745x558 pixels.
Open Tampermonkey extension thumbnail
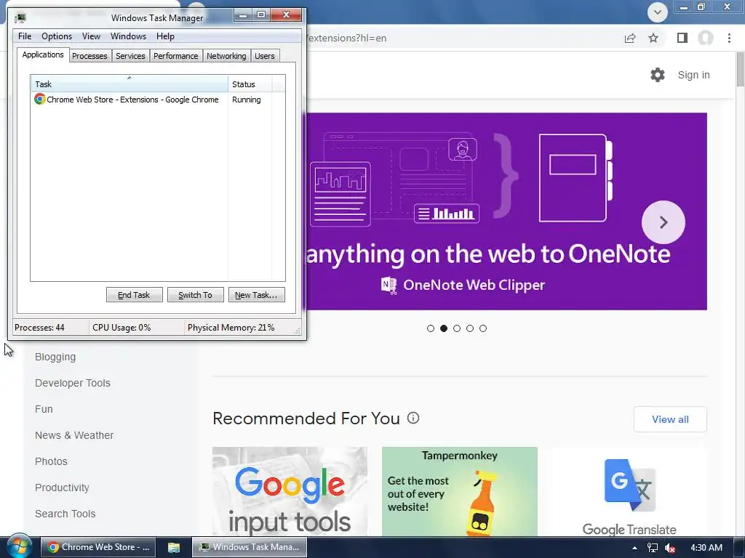[x=460, y=492]
